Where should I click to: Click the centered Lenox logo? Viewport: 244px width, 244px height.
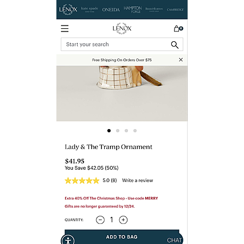(122, 28)
